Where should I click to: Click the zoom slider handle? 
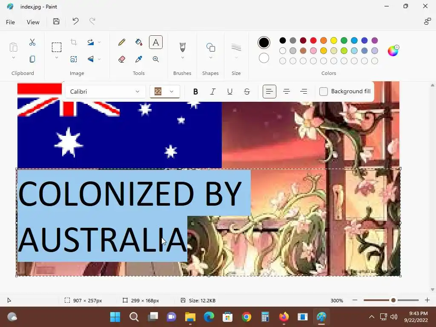coord(393,300)
